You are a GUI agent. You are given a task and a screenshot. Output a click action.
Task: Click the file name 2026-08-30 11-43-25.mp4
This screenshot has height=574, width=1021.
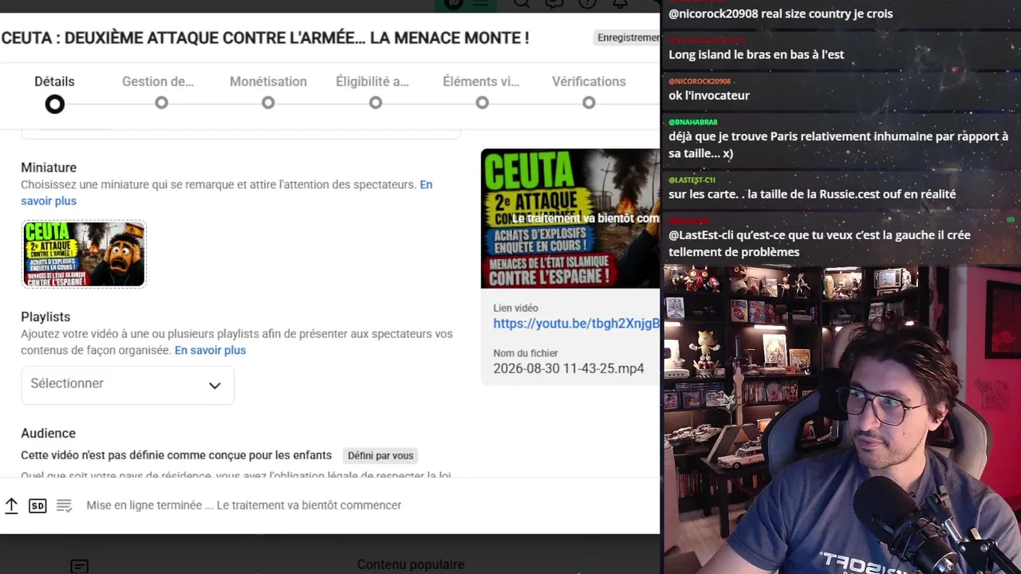(568, 368)
